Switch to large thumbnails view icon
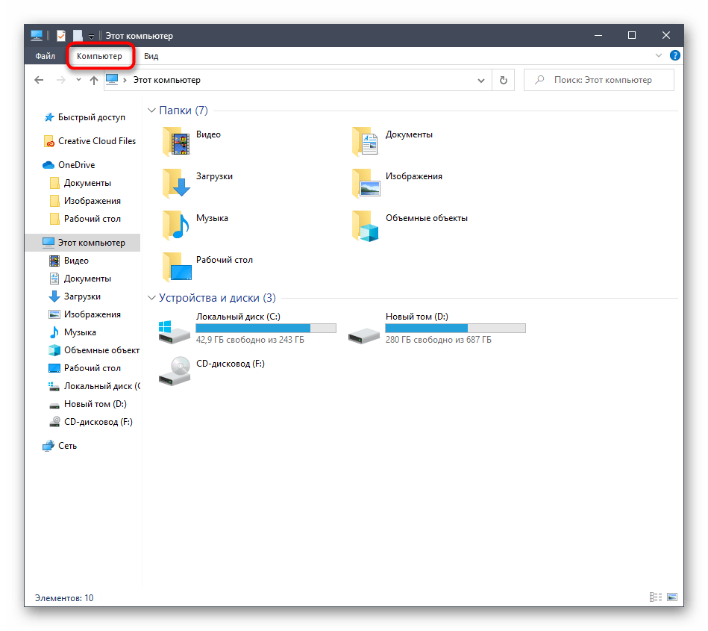Image resolution: width=708 pixels, height=631 pixels. (x=672, y=597)
